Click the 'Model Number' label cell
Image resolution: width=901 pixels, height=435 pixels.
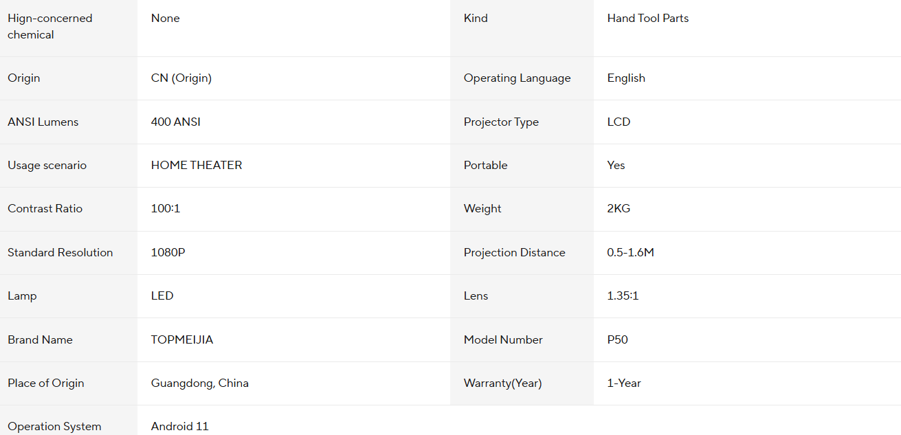pos(522,339)
